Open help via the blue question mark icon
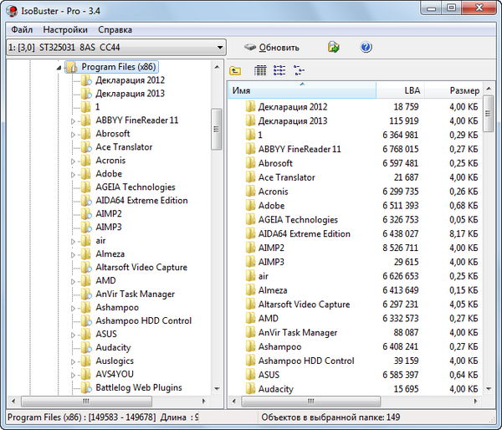 pos(366,48)
